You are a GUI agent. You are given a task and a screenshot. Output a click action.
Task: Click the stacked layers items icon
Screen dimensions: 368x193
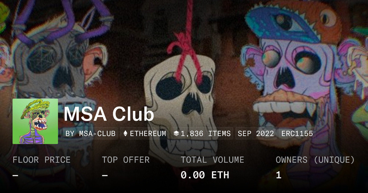pos(176,134)
